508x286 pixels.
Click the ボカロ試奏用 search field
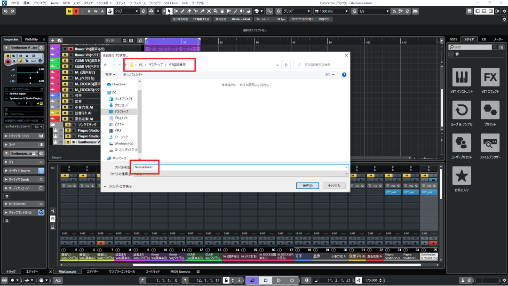click(320, 65)
